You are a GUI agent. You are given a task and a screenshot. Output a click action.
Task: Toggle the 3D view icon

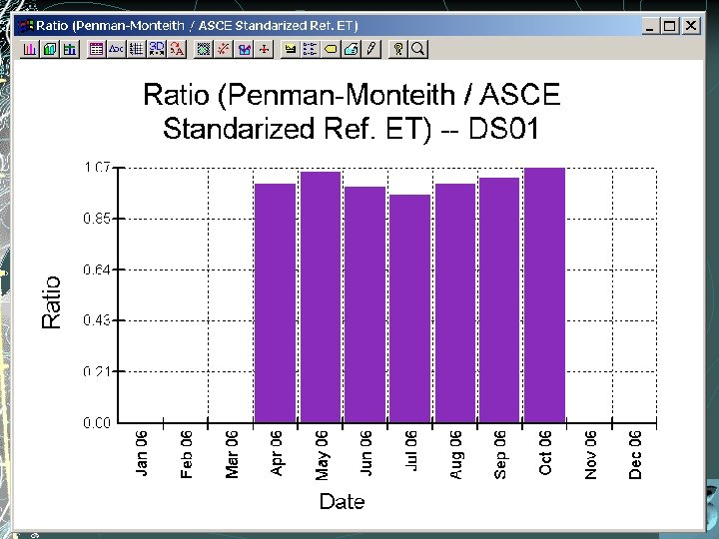pyautogui.click(x=157, y=49)
